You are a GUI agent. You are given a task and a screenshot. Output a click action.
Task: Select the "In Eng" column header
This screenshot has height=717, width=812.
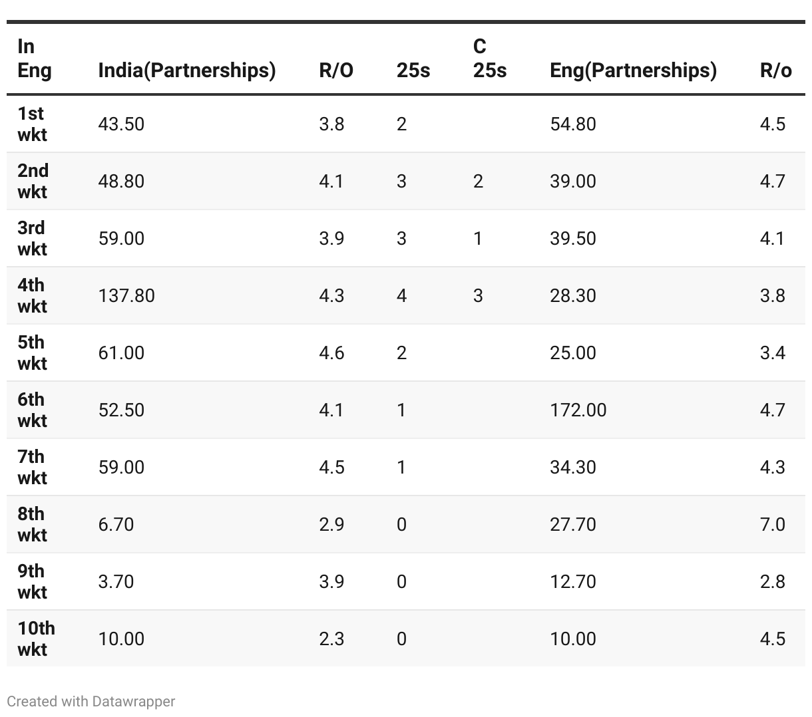point(34,58)
